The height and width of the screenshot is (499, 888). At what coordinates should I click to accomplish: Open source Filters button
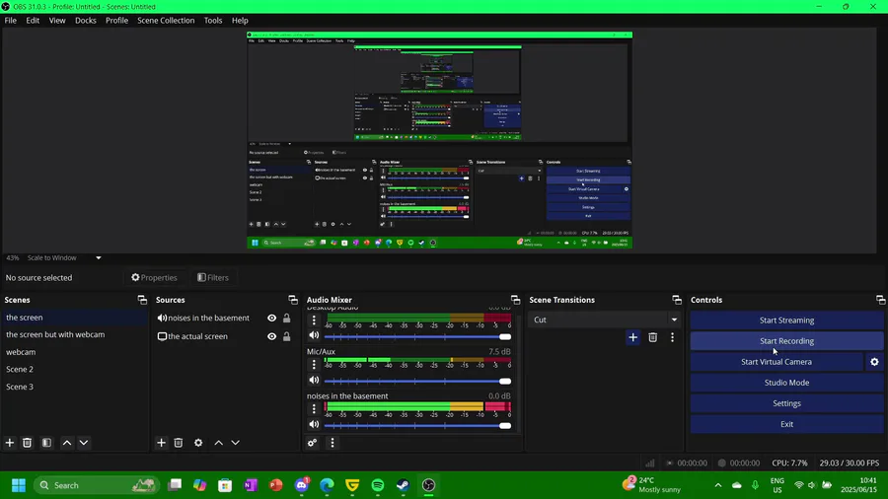tap(213, 278)
